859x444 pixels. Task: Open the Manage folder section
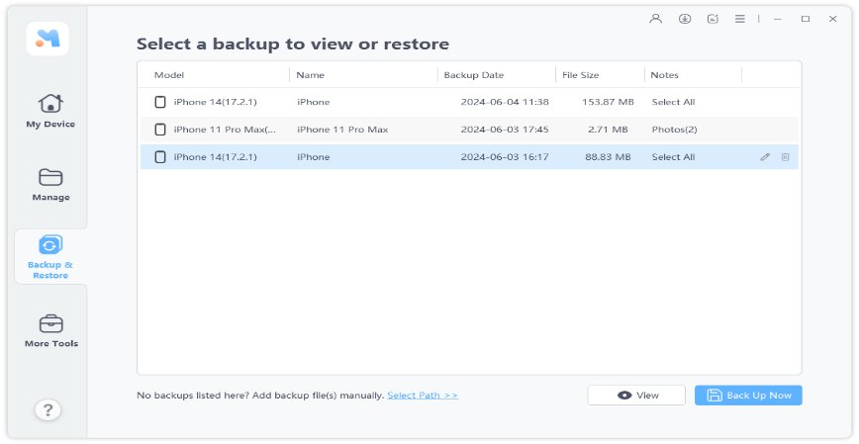[50, 183]
